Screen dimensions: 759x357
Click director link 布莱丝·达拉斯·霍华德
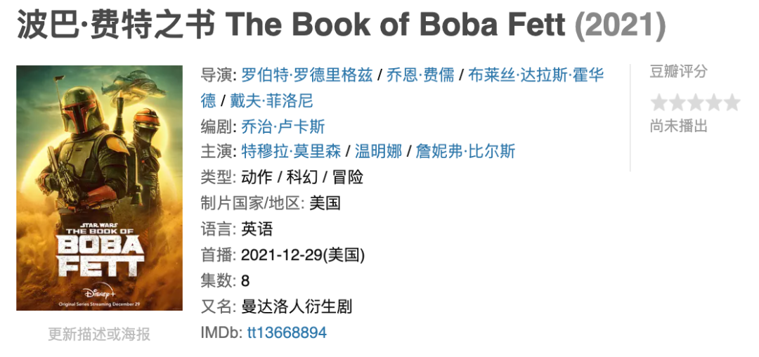536,75
